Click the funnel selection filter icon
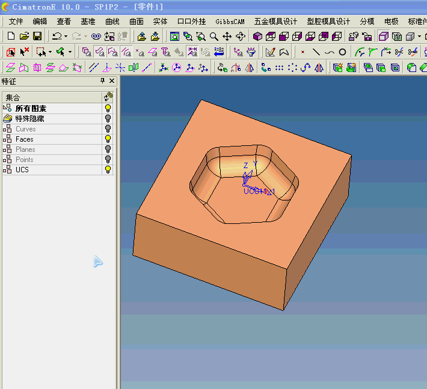Screen dimensions: 427x389 (251, 52)
